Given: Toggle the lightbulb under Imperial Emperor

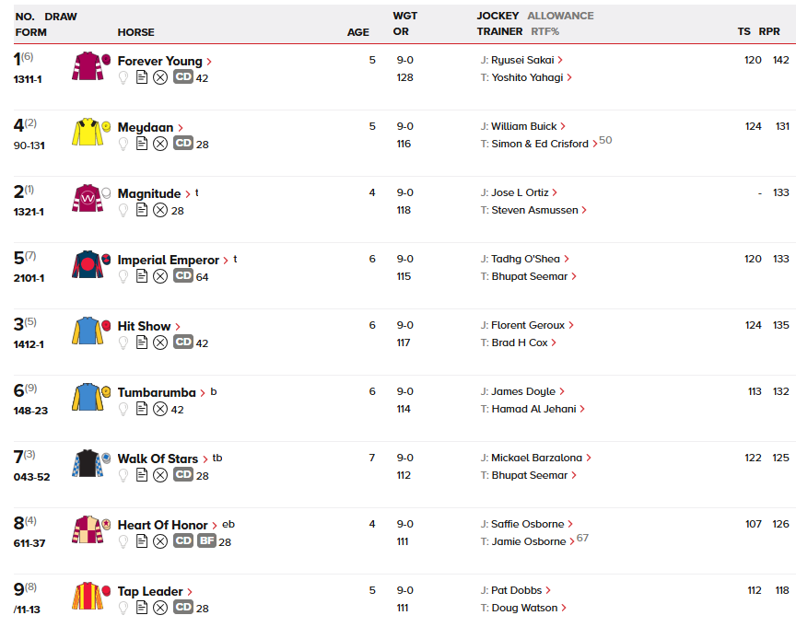Looking at the screenshot, I should tap(123, 277).
